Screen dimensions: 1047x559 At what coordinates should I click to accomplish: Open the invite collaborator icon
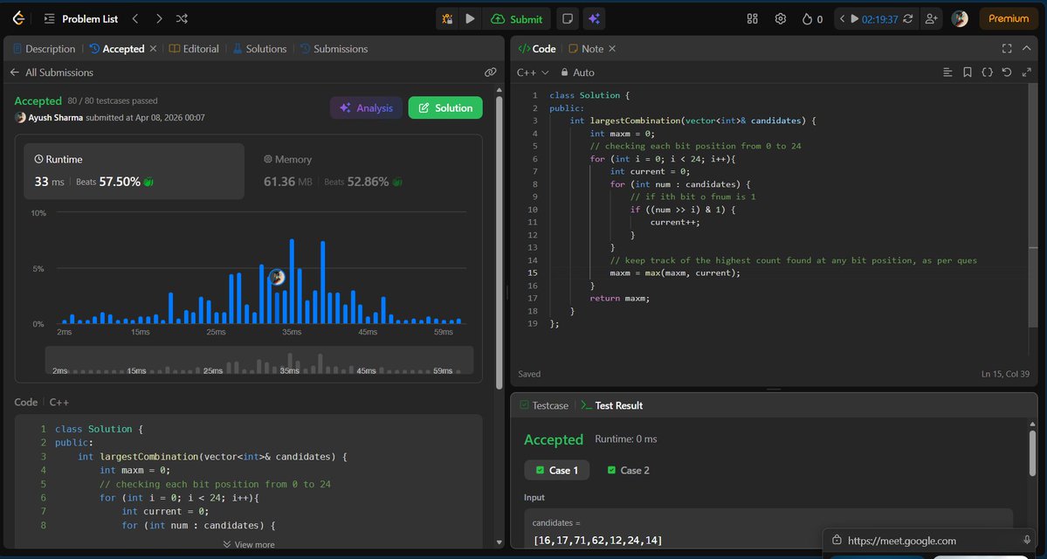tap(931, 18)
